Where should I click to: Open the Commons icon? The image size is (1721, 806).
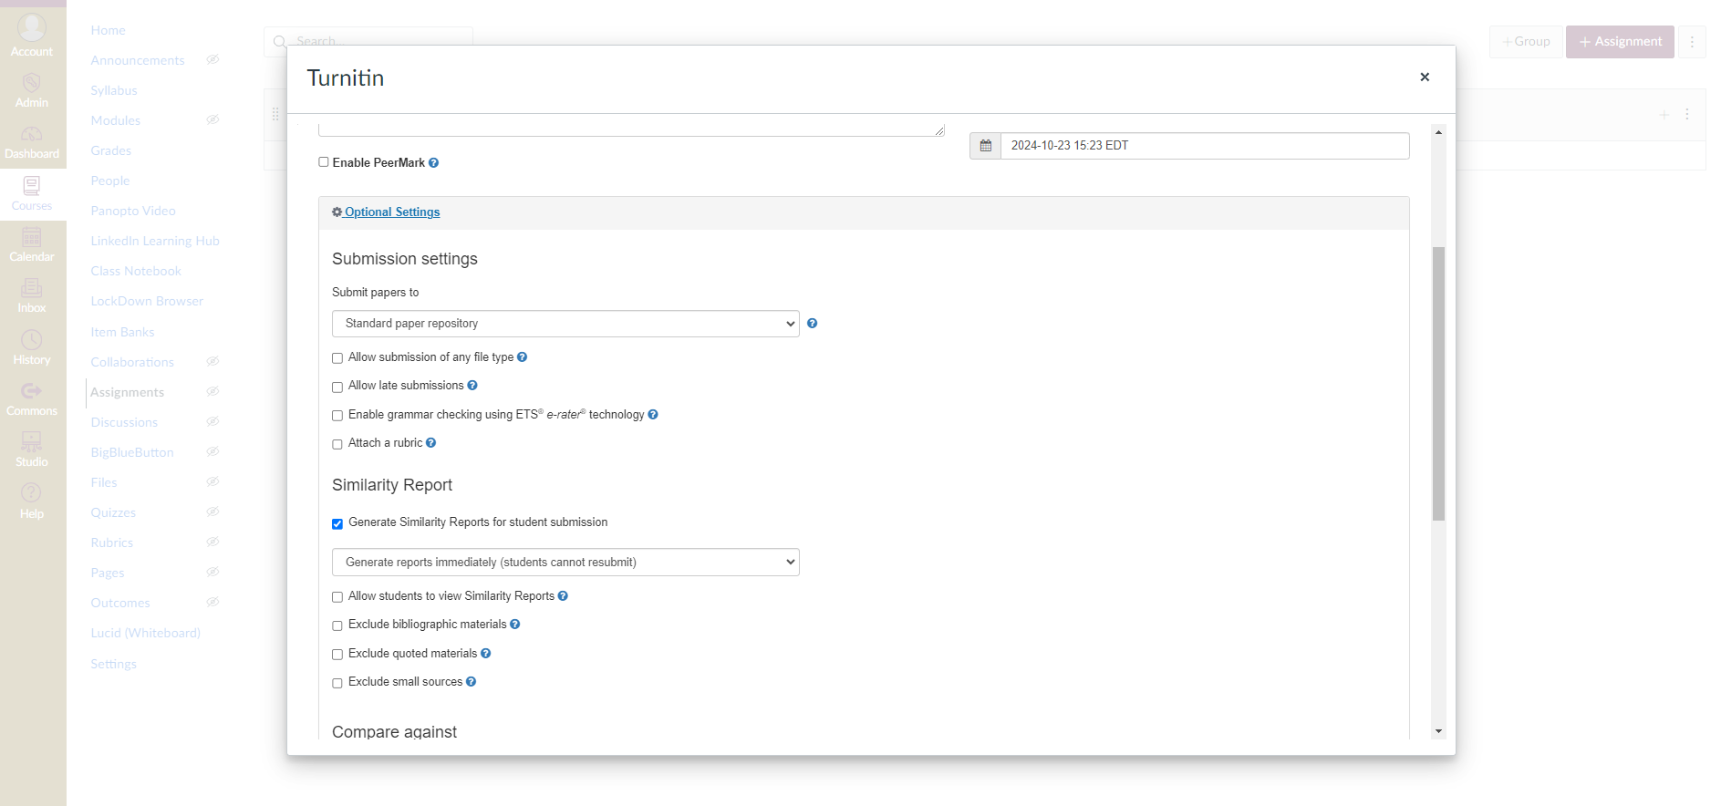pyautogui.click(x=32, y=391)
